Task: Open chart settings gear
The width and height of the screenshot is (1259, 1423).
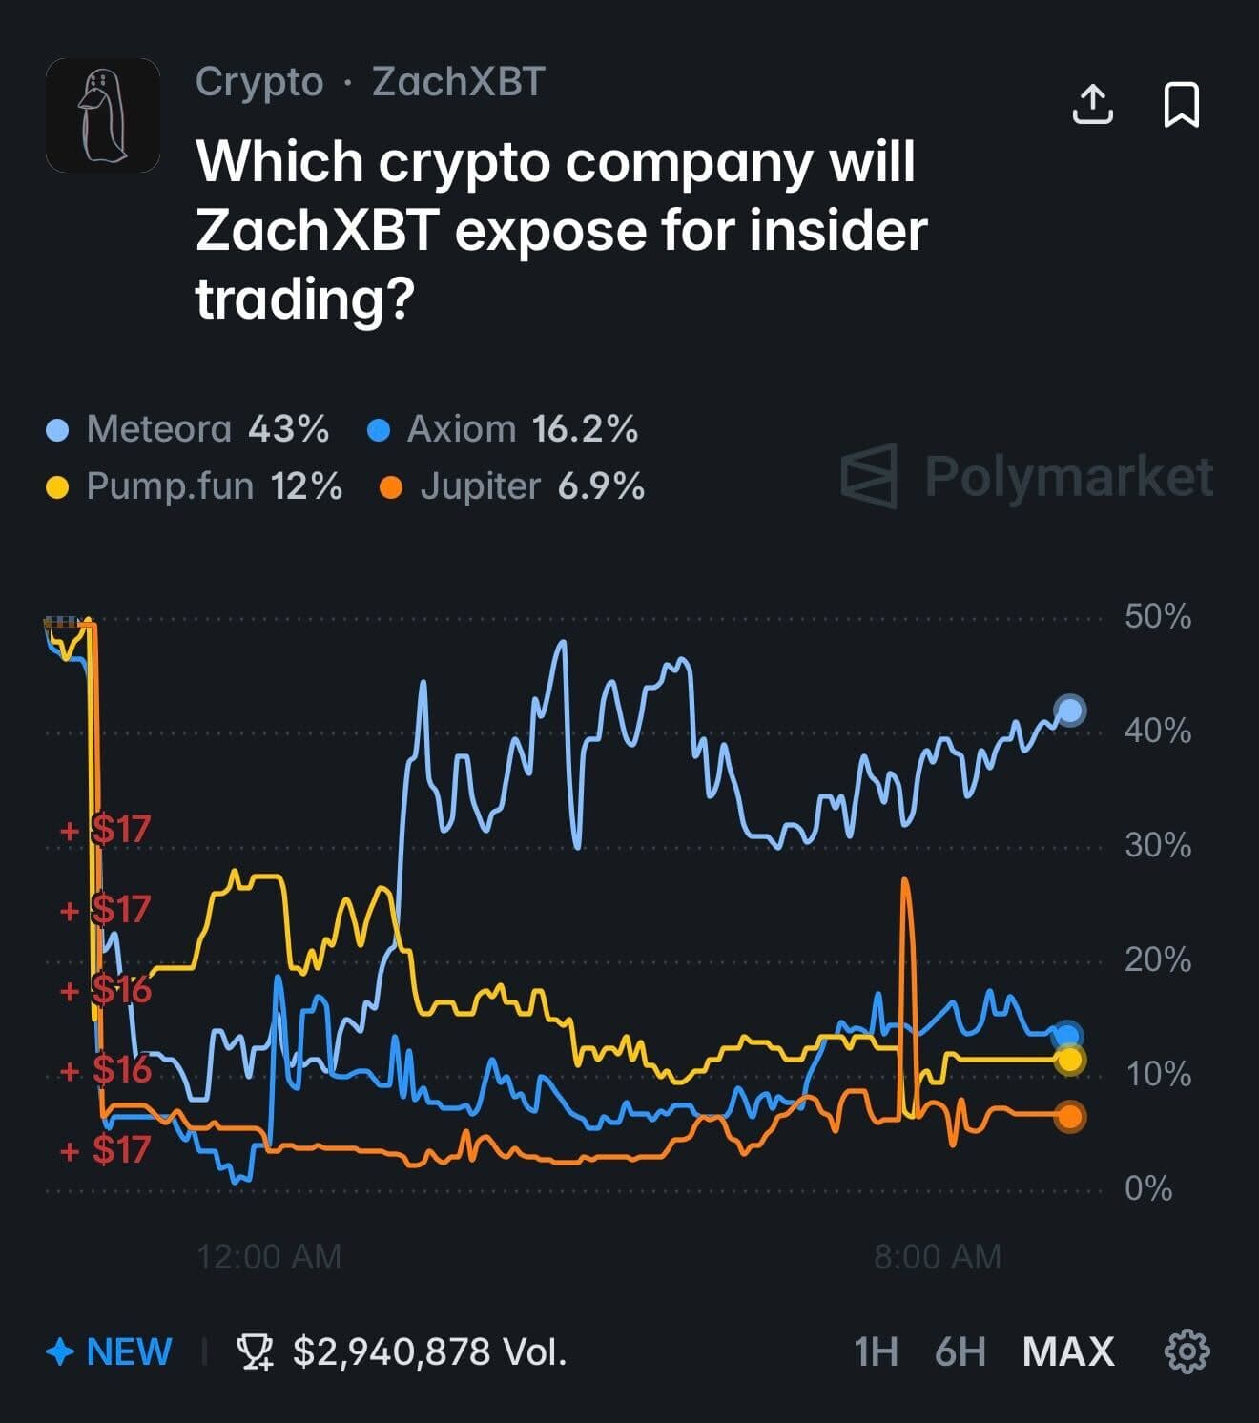Action: [1187, 1351]
